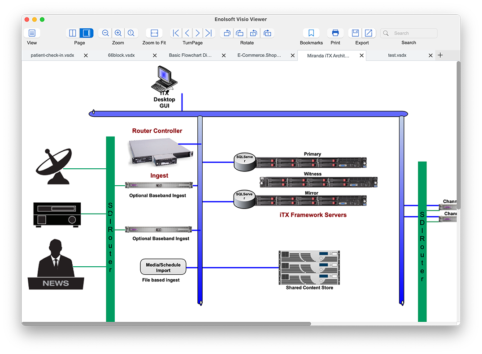
Task: Advance to the next page
Action: [x=198, y=33]
